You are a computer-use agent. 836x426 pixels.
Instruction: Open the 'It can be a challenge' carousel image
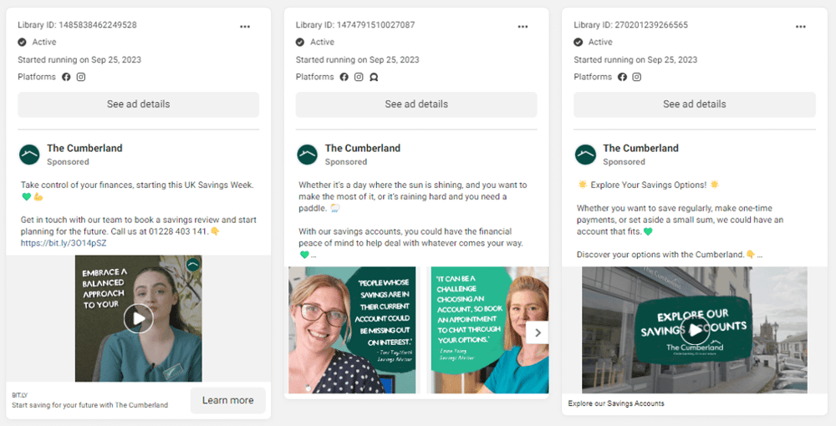pyautogui.click(x=490, y=330)
